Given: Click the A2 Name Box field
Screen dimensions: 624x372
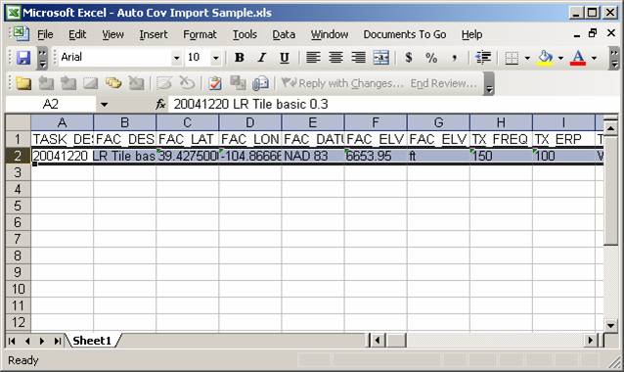Looking at the screenshot, I should click(x=51, y=105).
